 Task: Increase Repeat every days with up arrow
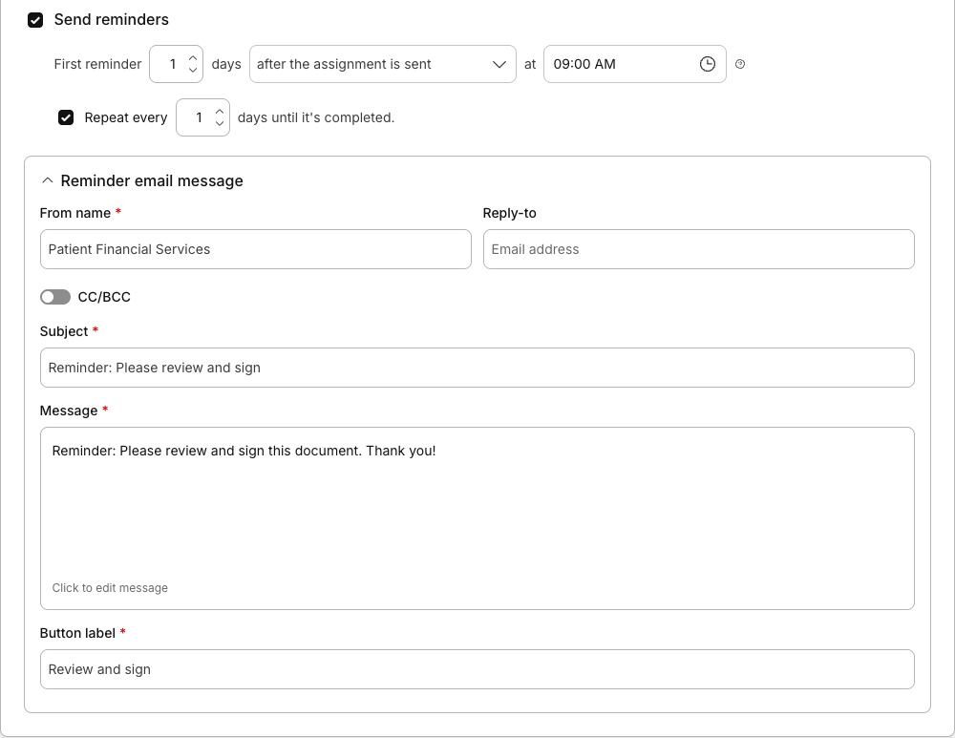(220, 112)
